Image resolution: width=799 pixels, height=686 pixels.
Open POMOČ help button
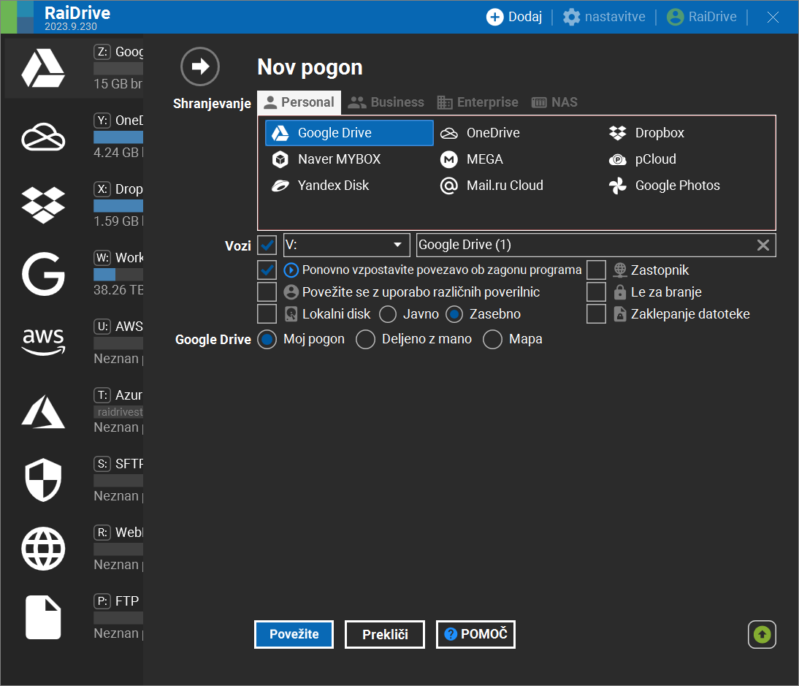pos(476,635)
